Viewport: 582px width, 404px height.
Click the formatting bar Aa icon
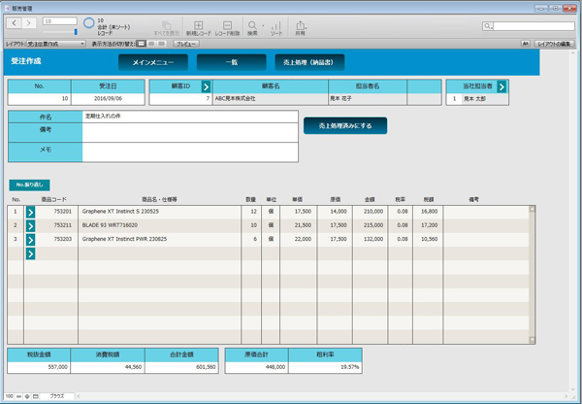click(525, 44)
